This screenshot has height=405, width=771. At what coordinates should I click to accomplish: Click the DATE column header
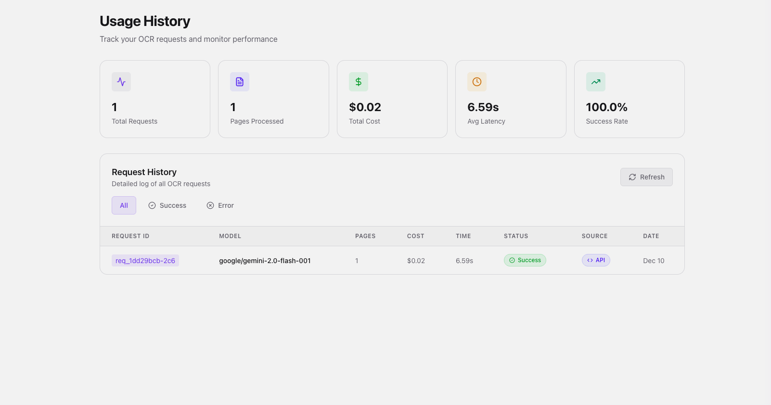tap(651, 236)
